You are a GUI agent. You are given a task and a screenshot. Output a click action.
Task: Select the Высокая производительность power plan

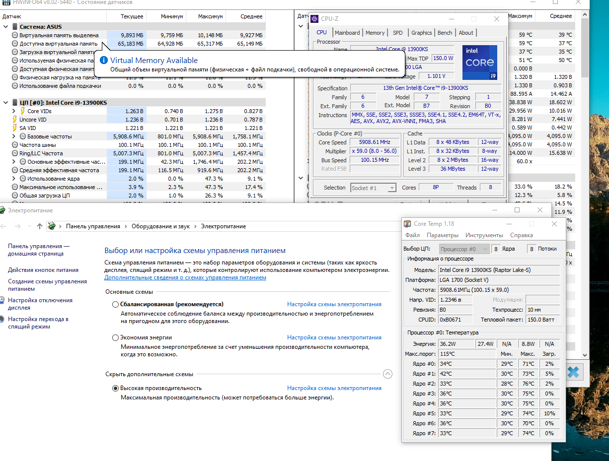pos(116,388)
